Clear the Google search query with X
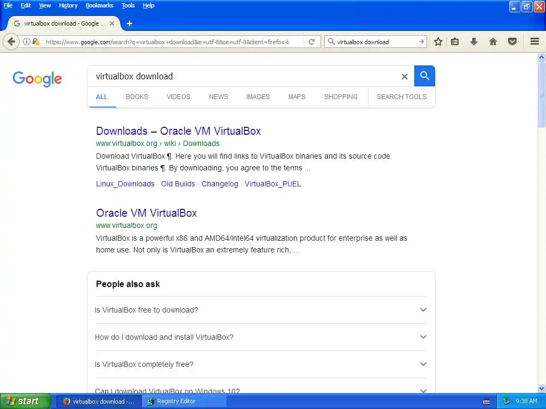546x409 pixels. tap(404, 76)
